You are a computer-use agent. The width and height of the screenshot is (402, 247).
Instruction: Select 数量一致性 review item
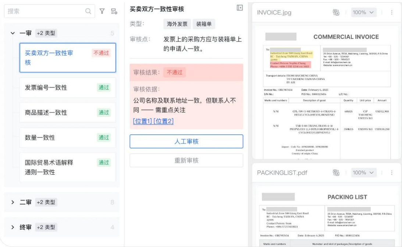[x=68, y=138]
